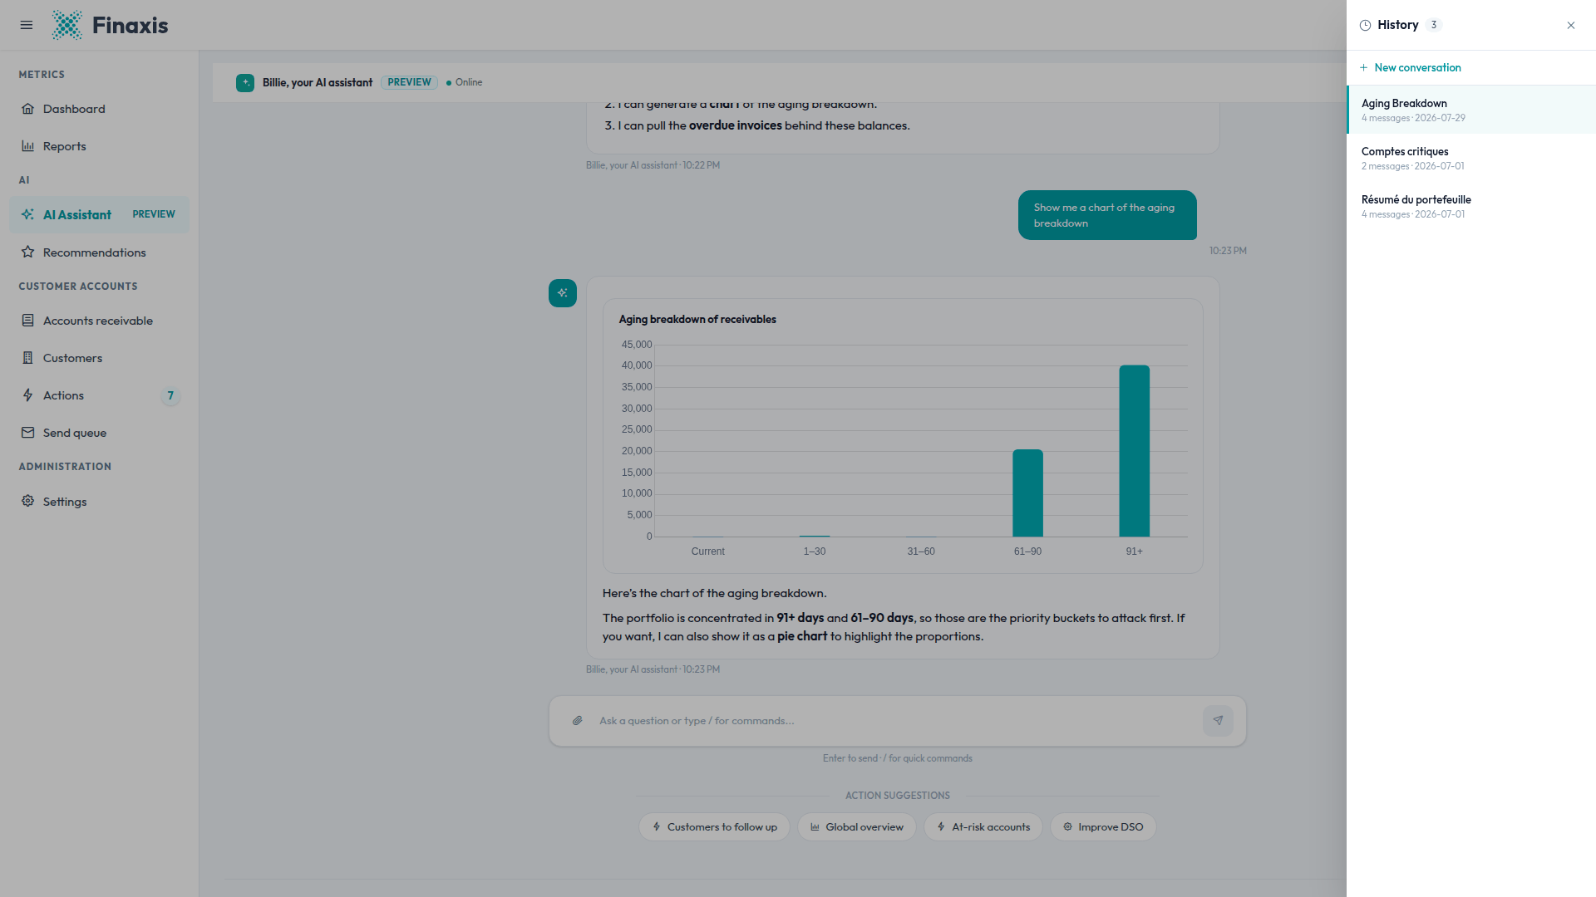1596x897 pixels.
Task: Click the 1–30 axis label
Action: tap(815, 551)
